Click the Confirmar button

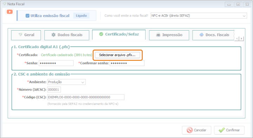[229, 130]
